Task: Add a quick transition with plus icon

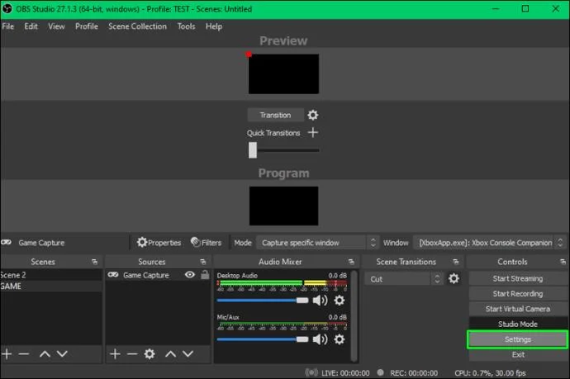Action: pyautogui.click(x=312, y=133)
